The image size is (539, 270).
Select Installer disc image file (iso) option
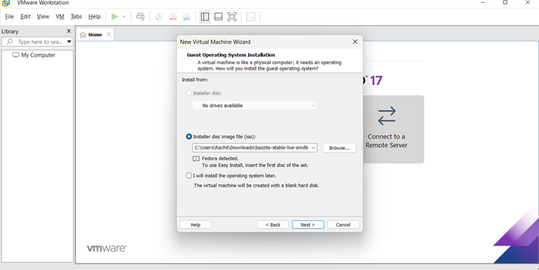(x=189, y=136)
